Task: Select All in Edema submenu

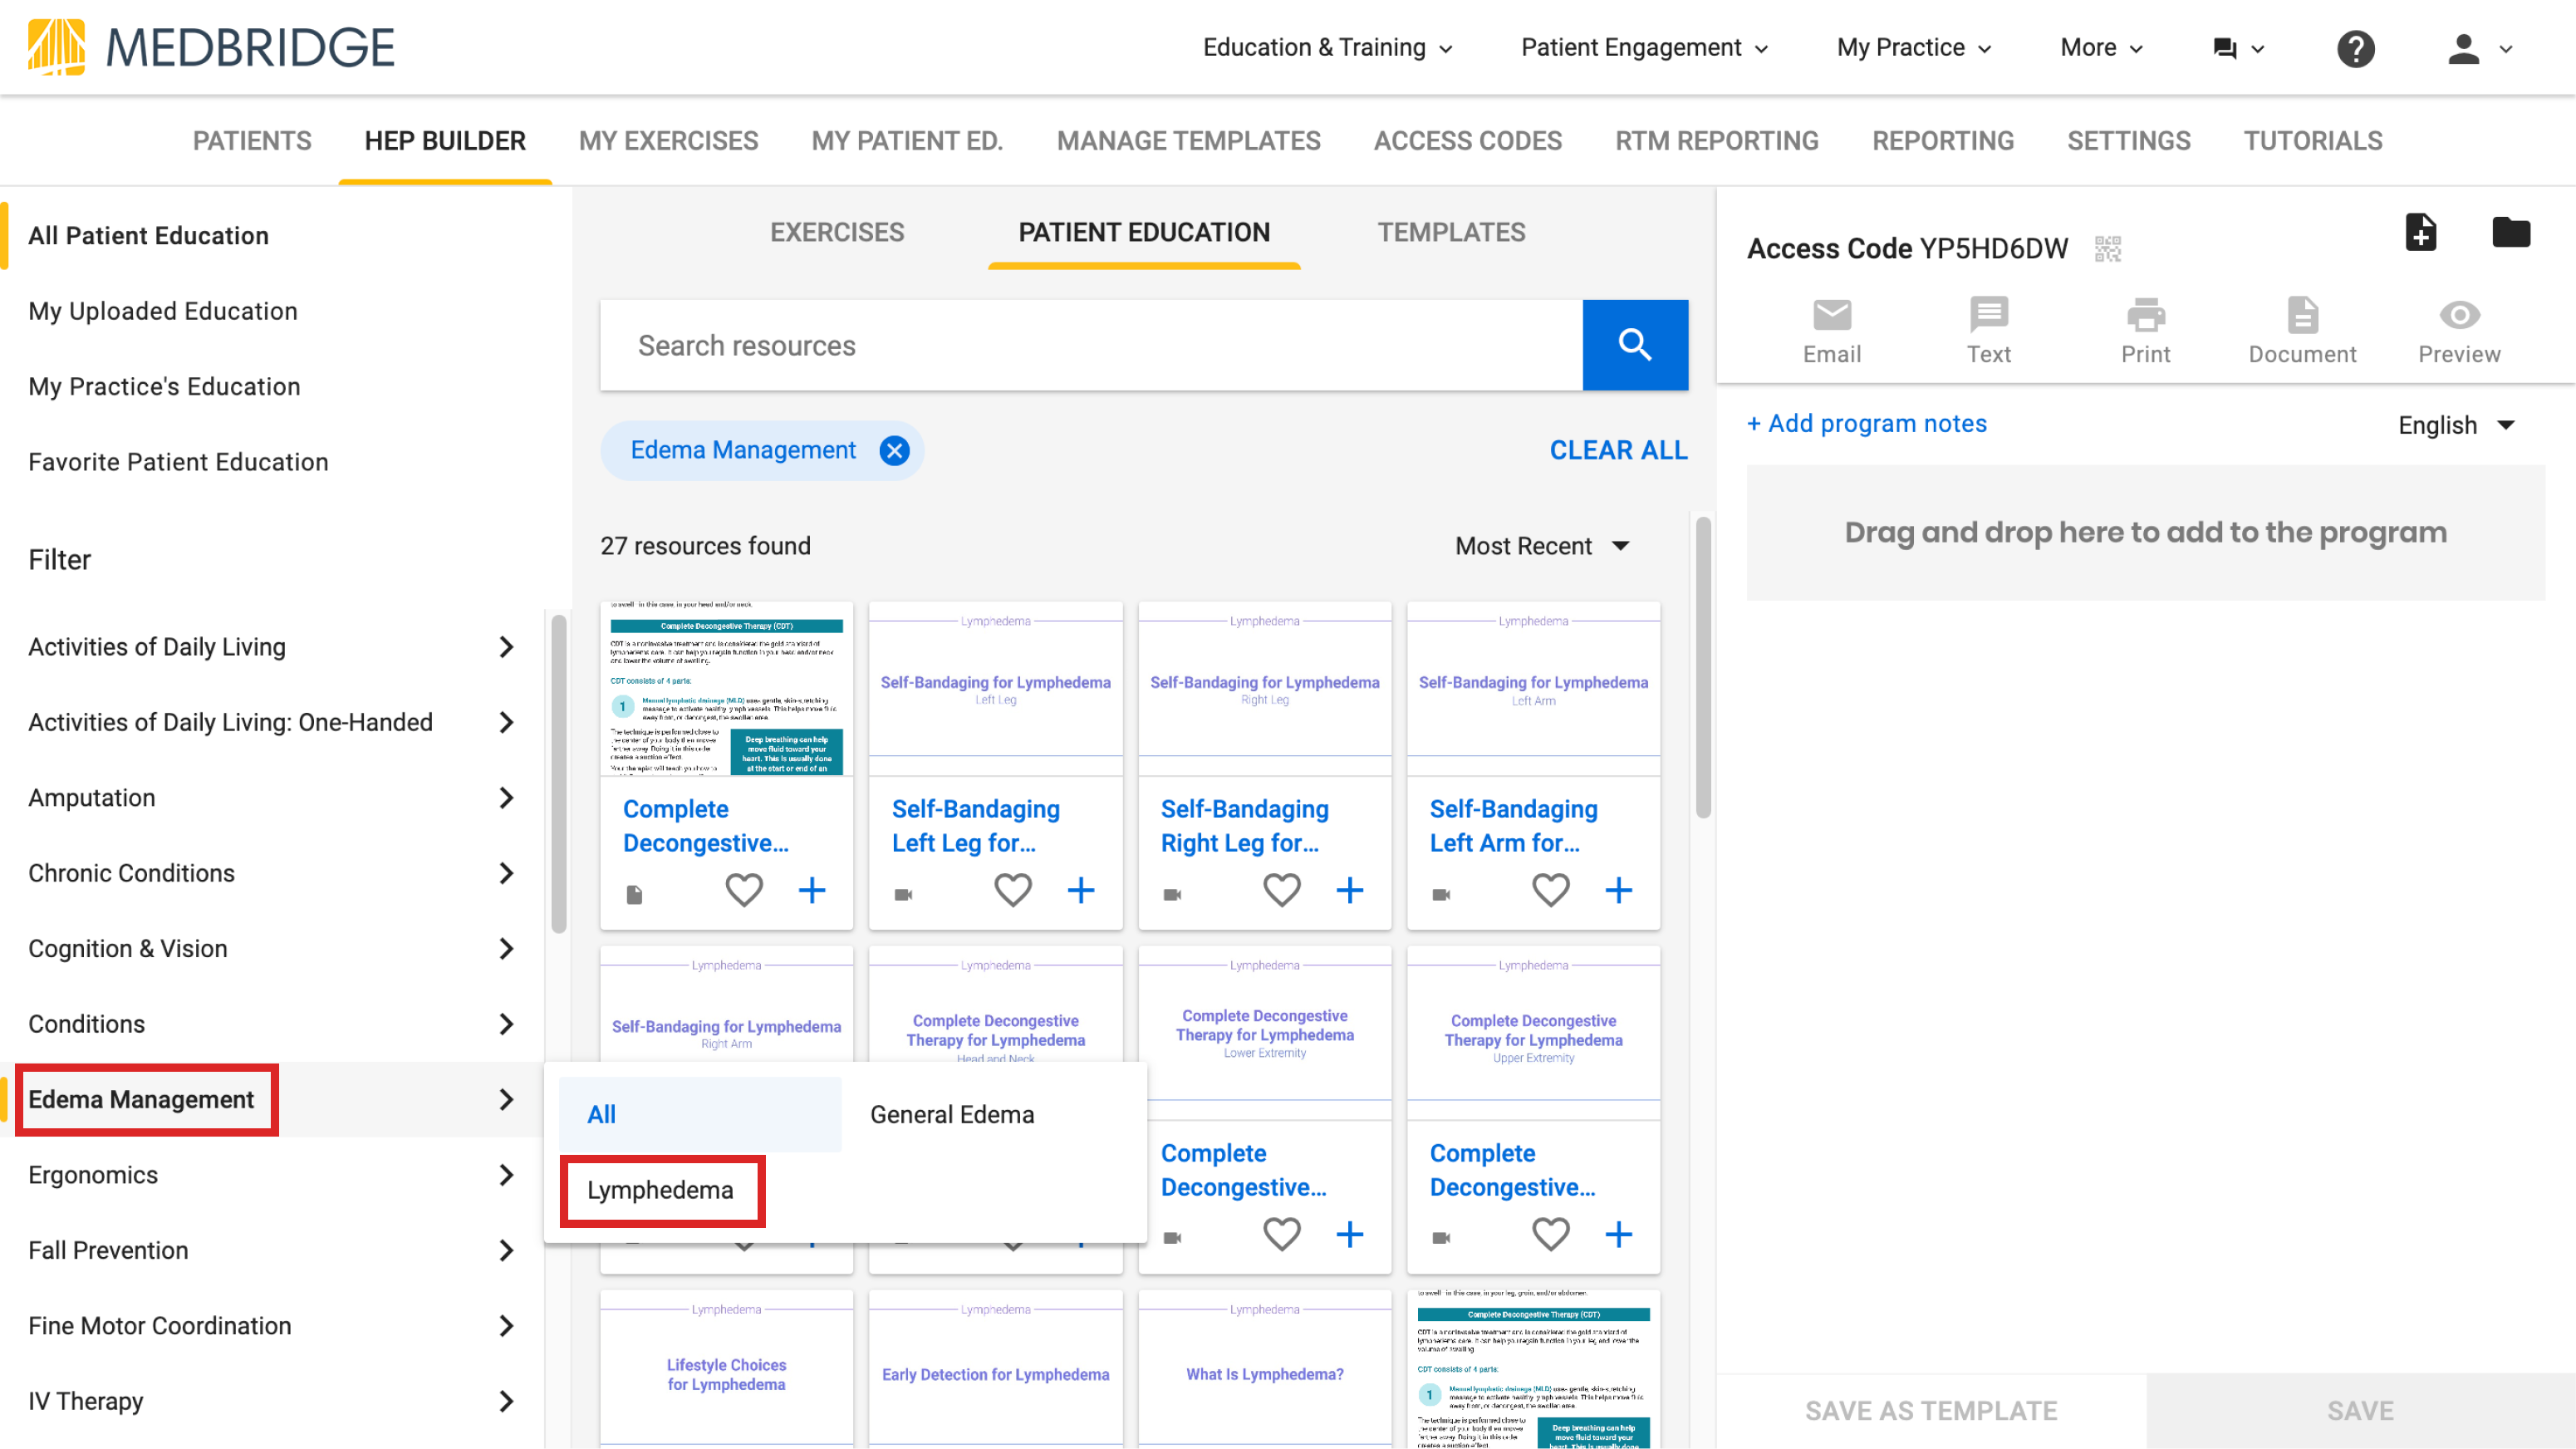Action: coord(700,1115)
